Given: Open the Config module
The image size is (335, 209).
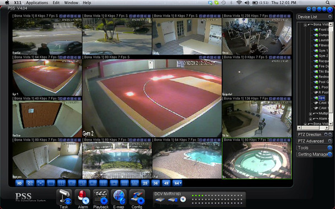Looking at the screenshot, I should tap(137, 199).
